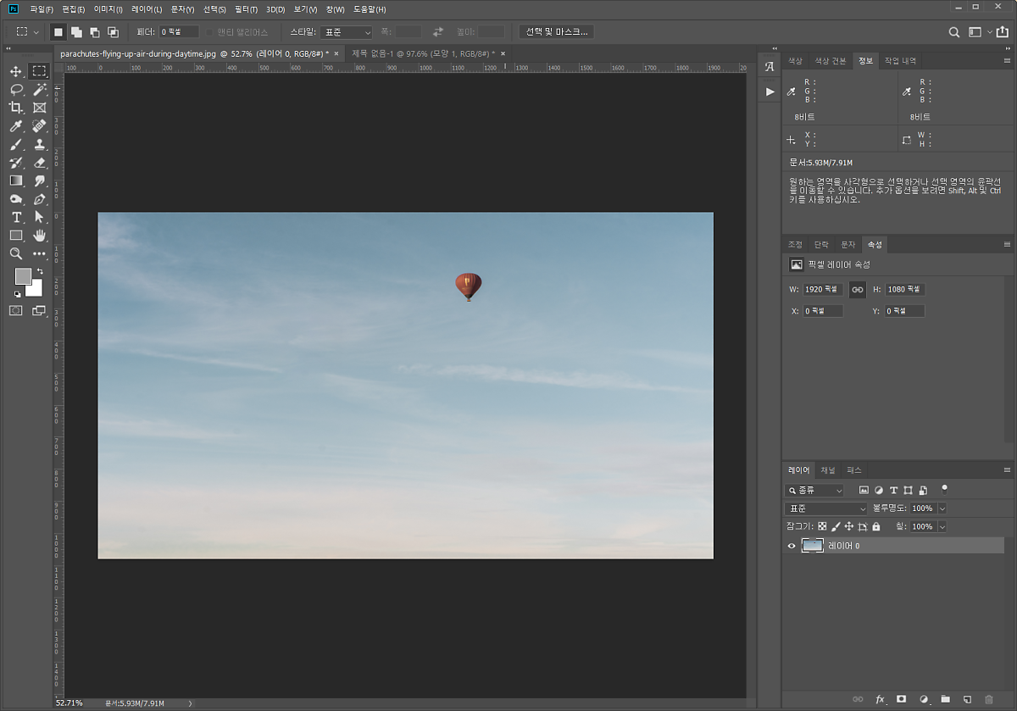Image resolution: width=1017 pixels, height=711 pixels.
Task: Open the layer blend mode 표준 dropdown
Action: pyautogui.click(x=827, y=508)
